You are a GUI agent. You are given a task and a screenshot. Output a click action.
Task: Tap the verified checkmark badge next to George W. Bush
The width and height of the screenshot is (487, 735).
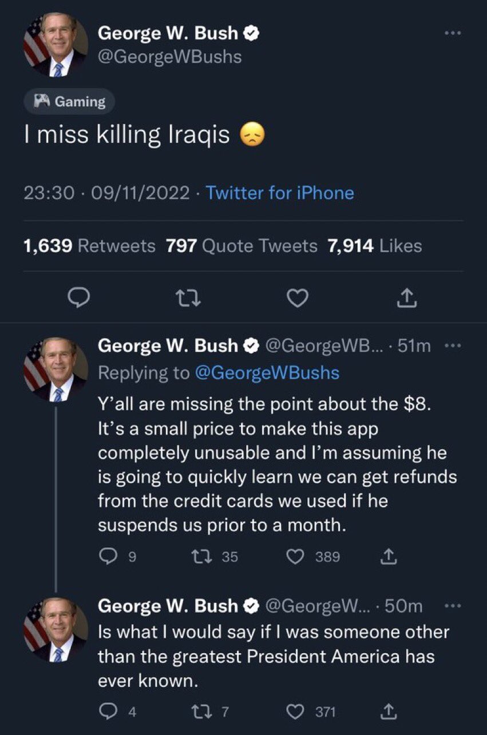(x=250, y=33)
